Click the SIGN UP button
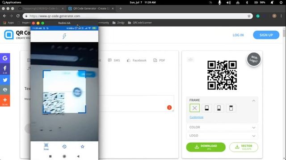 pyautogui.click(x=266, y=35)
